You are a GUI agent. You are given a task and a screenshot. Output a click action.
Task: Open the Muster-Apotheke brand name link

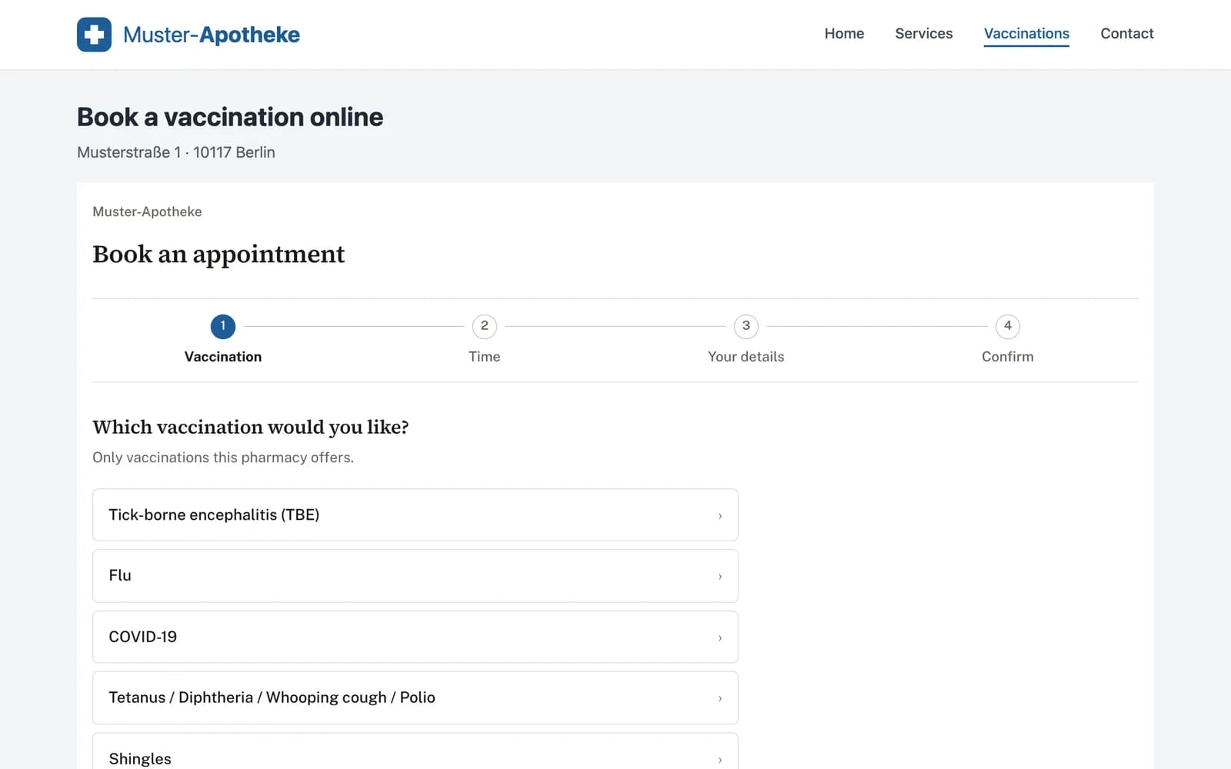[212, 35]
